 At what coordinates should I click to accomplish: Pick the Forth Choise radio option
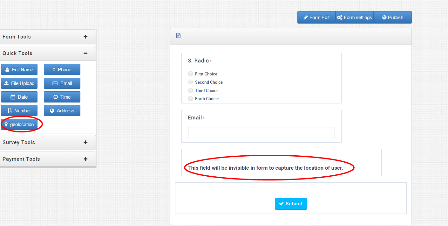(x=191, y=99)
